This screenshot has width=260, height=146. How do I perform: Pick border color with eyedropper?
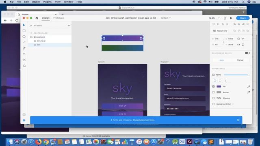click(248, 92)
